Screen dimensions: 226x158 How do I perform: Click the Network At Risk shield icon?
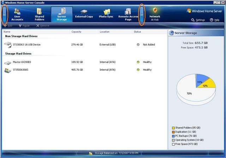coord(155,10)
